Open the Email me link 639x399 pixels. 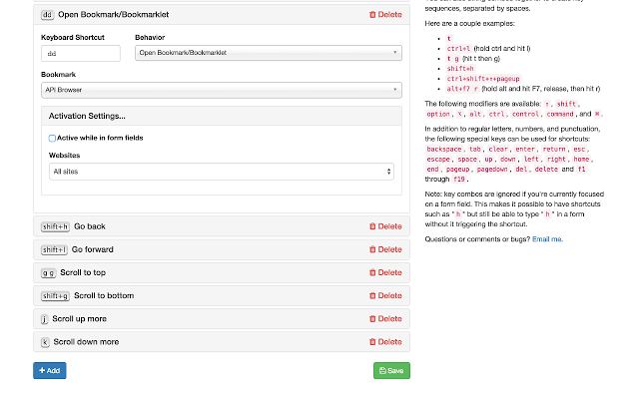click(x=547, y=239)
